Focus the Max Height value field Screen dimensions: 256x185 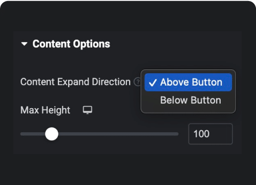210,134
